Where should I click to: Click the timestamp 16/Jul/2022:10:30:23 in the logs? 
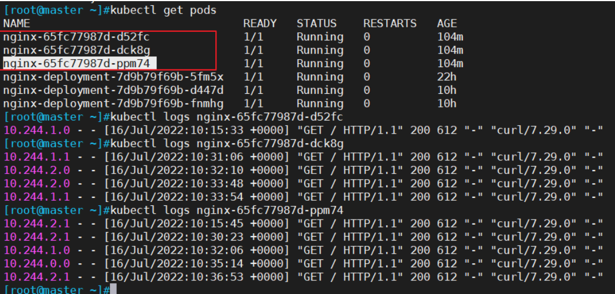(x=177, y=237)
